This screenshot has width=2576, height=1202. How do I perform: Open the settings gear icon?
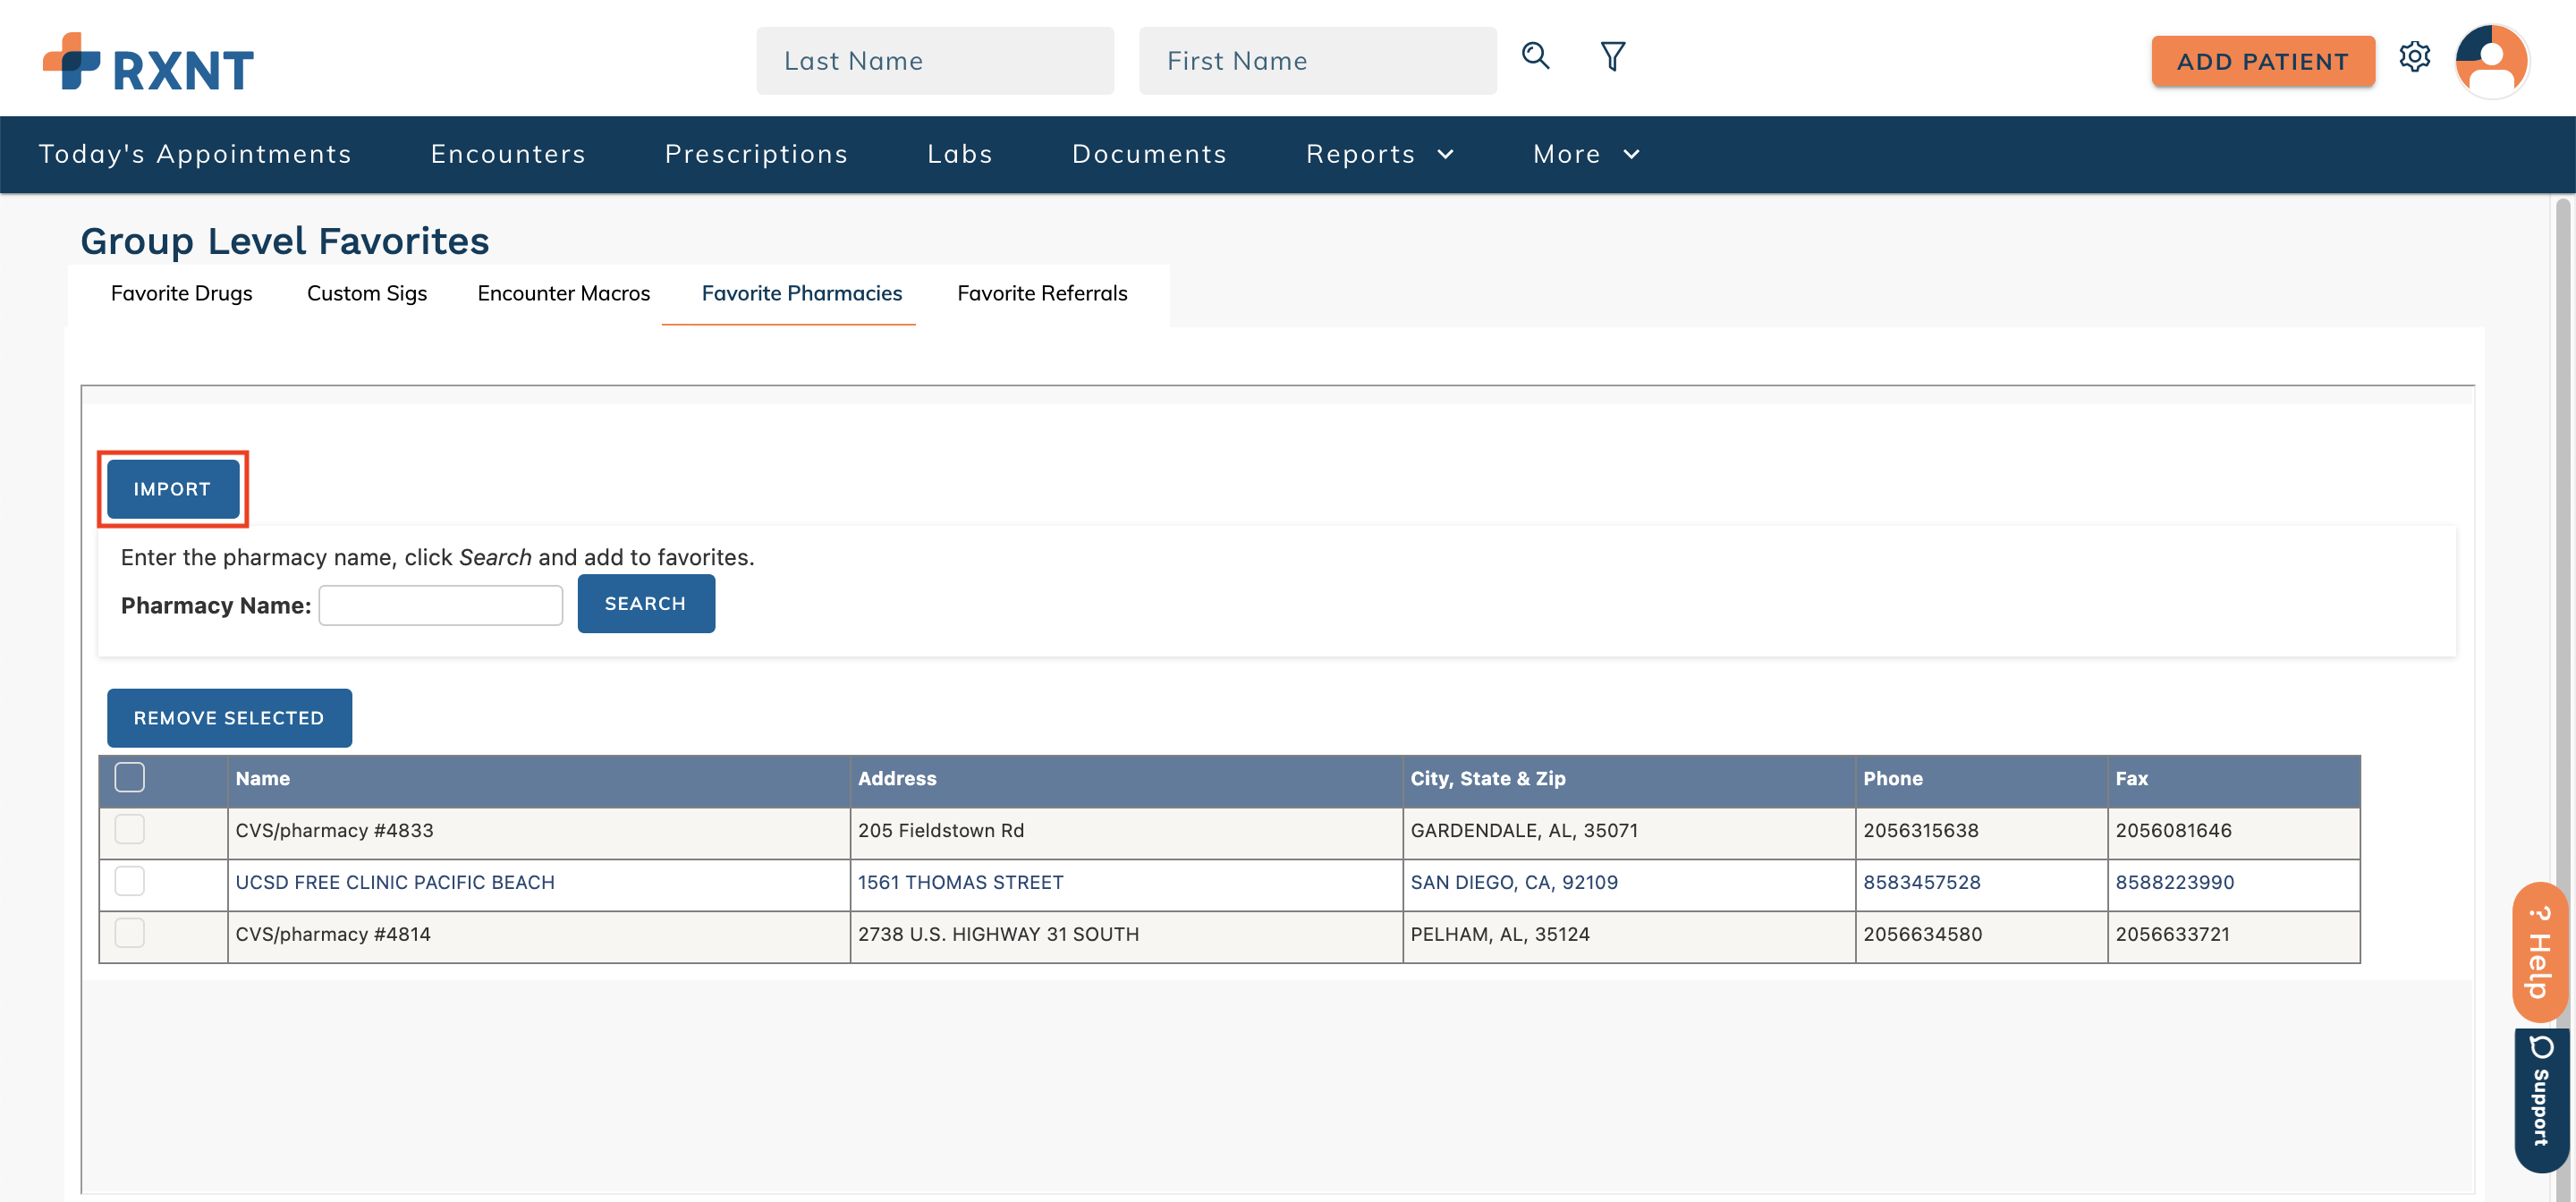tap(2414, 57)
